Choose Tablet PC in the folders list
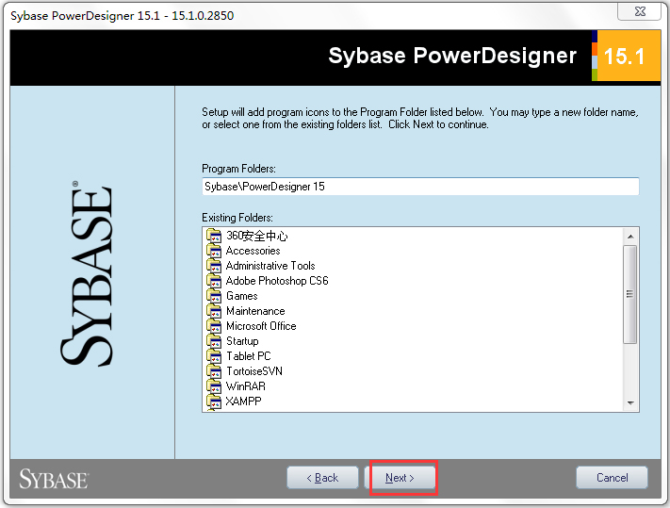 pos(248,356)
